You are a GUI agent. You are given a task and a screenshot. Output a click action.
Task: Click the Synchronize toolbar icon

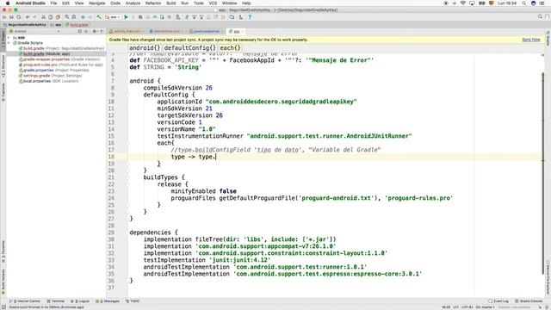click(19, 17)
